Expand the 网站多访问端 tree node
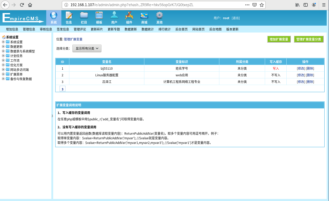 [x=3, y=70]
